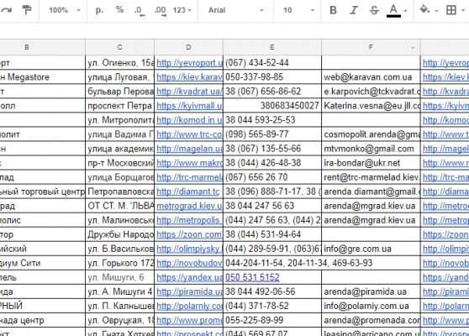Open the http://kvadrat.ua link in column D

190,92
